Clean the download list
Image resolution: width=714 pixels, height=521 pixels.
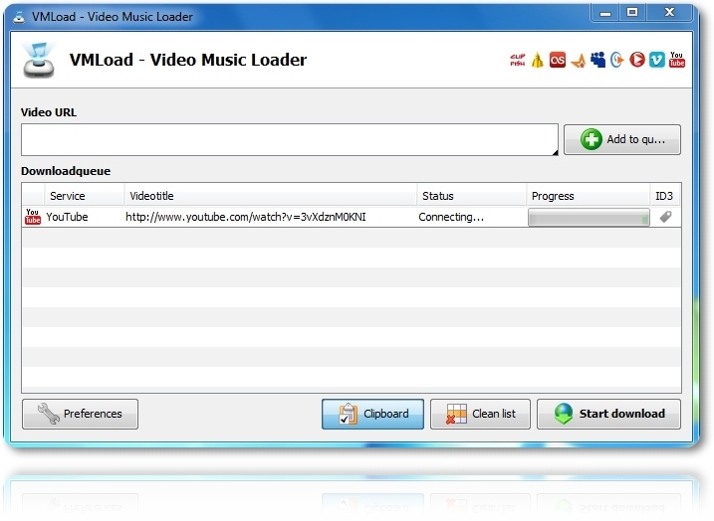click(480, 414)
